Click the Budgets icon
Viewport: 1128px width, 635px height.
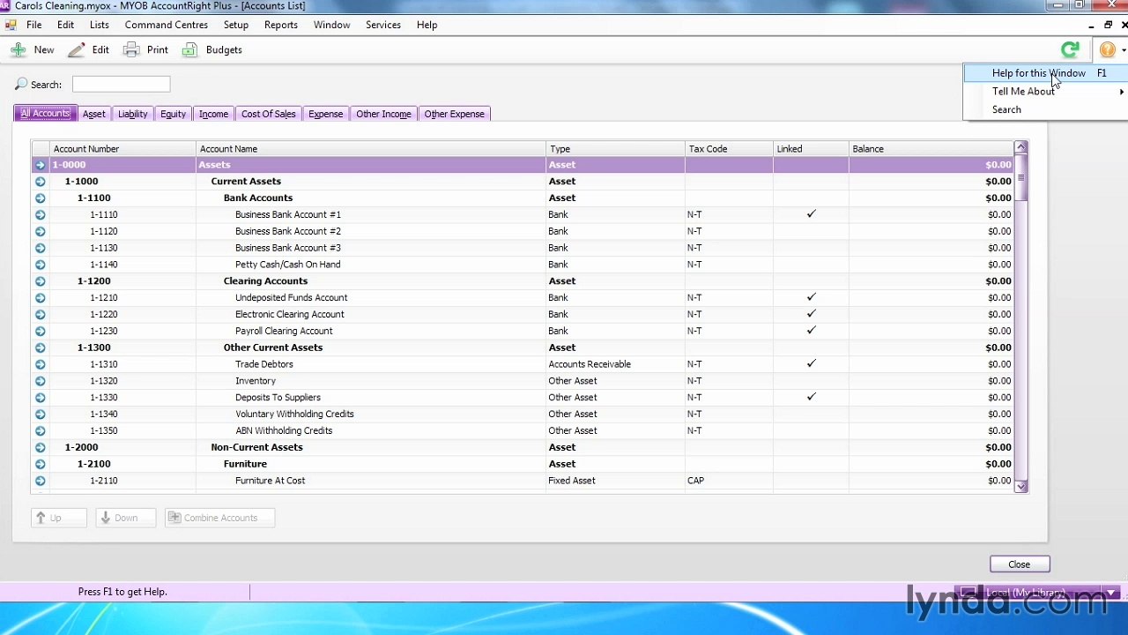[x=189, y=50]
